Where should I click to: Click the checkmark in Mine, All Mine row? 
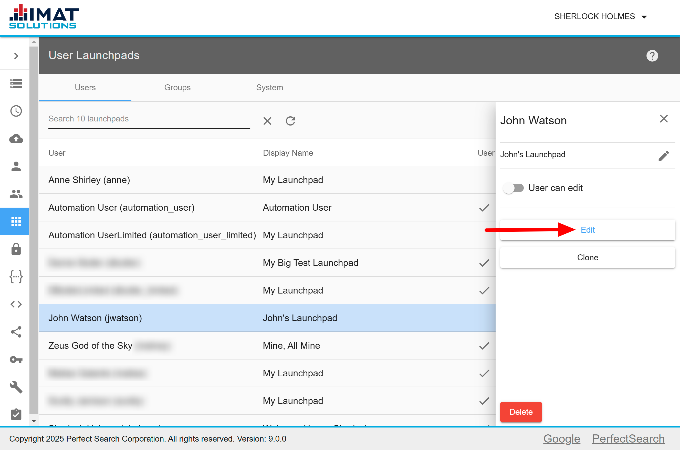coord(484,346)
